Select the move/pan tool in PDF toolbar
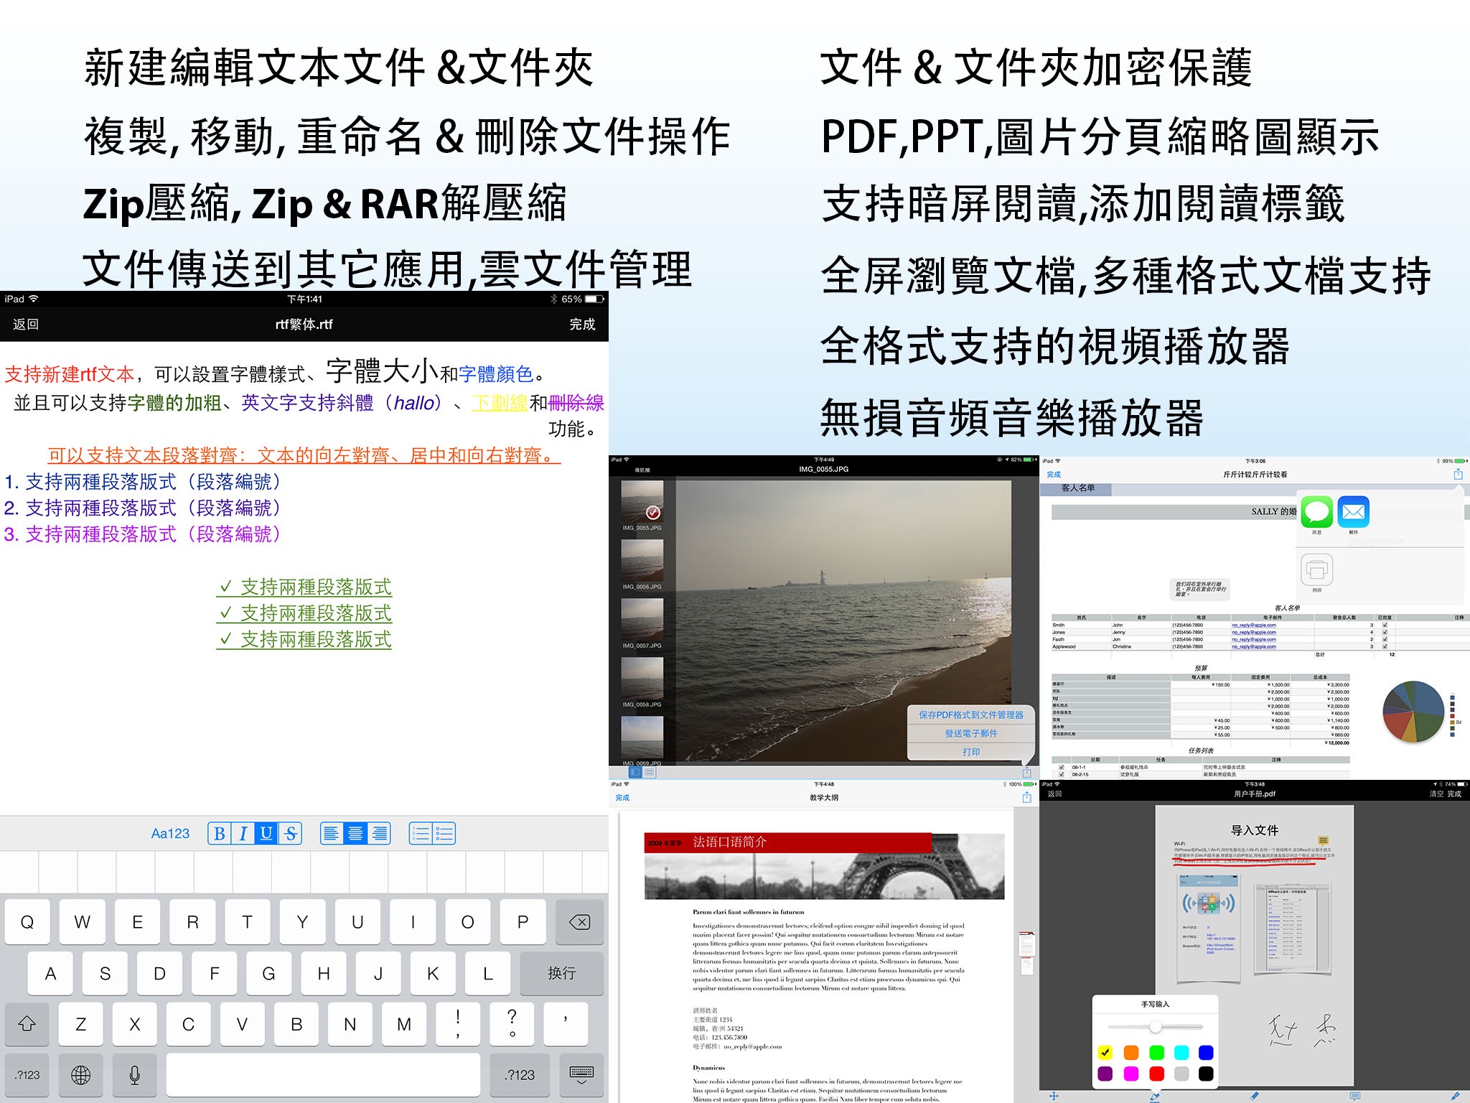 click(x=1054, y=1096)
